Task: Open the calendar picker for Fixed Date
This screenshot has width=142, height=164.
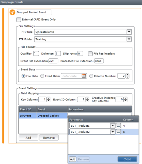Action: click(x=84, y=76)
